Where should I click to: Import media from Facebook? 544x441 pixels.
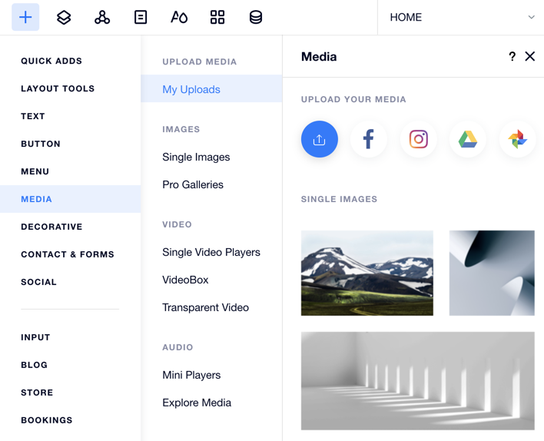[369, 139]
